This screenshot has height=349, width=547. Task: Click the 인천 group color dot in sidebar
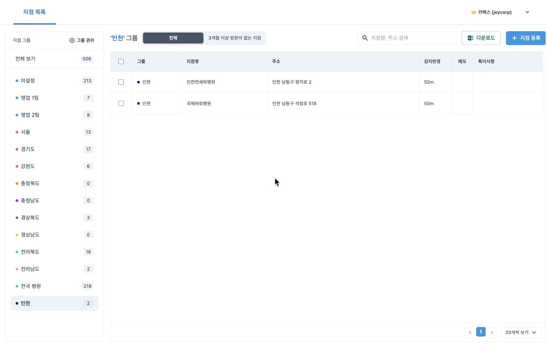click(x=17, y=303)
